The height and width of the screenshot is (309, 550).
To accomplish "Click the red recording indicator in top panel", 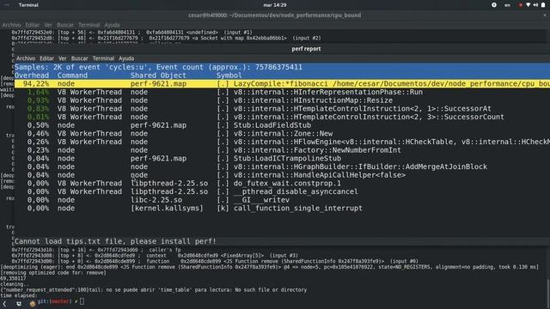I will (x=521, y=5).
